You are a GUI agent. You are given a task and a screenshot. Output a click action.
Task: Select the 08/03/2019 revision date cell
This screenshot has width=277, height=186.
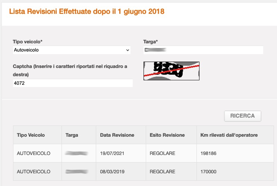(x=112, y=171)
